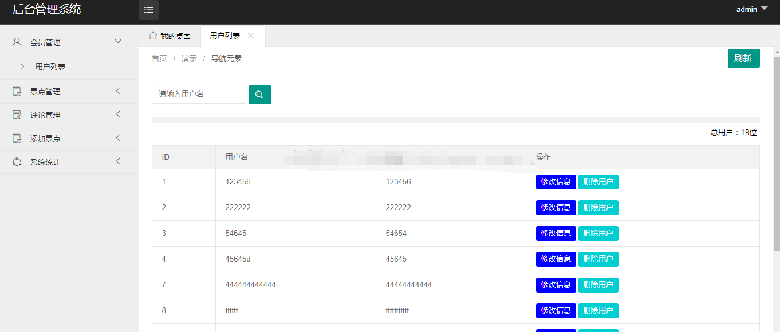Viewport: 780px width, 332px height.
Task: Click 删除用户 for user 222222
Action: 598,208
